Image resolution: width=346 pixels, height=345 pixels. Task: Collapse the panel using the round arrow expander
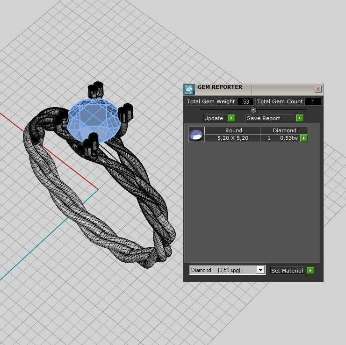point(253,110)
